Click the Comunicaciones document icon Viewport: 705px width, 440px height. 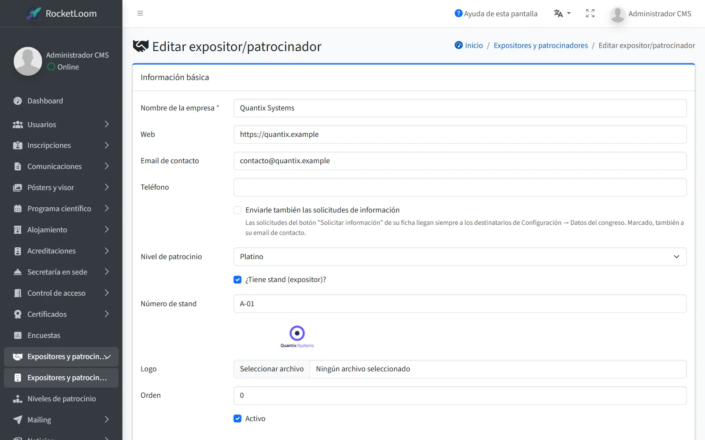[x=18, y=166]
